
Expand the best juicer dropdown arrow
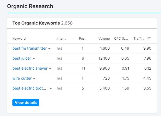[34, 59]
